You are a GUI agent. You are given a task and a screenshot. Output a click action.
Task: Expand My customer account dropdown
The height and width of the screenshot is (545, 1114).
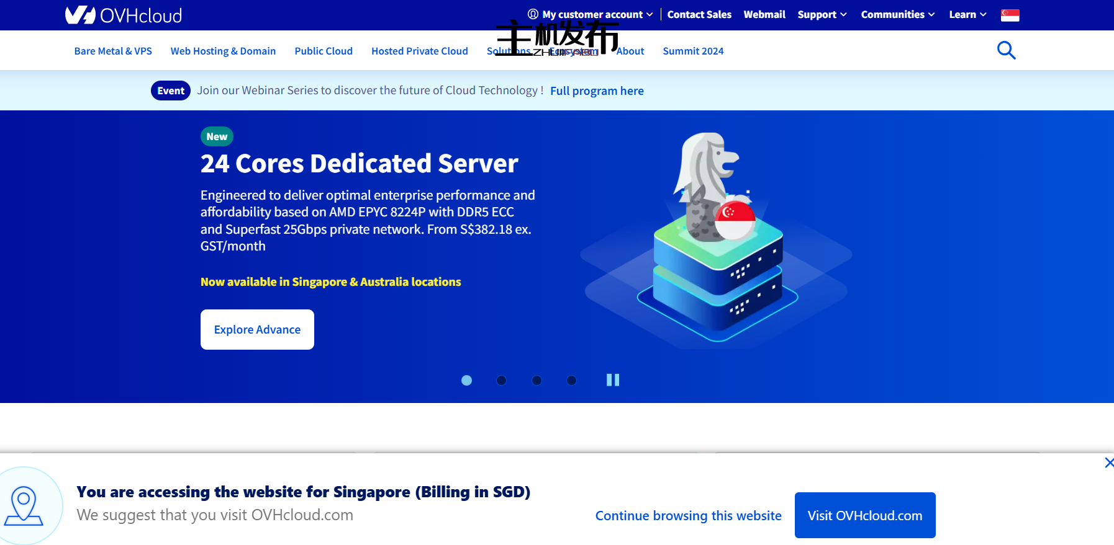pos(591,14)
